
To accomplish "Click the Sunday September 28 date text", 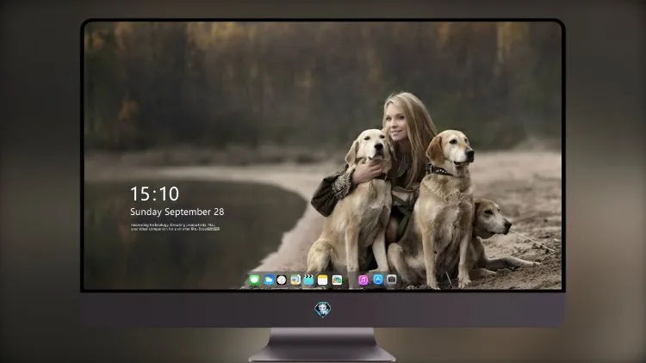I will tap(177, 212).
